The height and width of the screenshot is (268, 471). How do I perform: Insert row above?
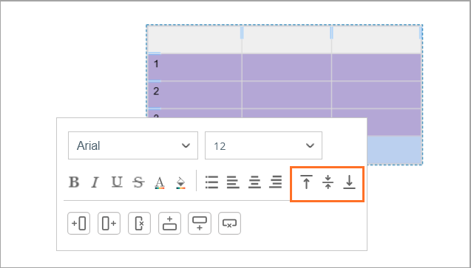click(170, 223)
